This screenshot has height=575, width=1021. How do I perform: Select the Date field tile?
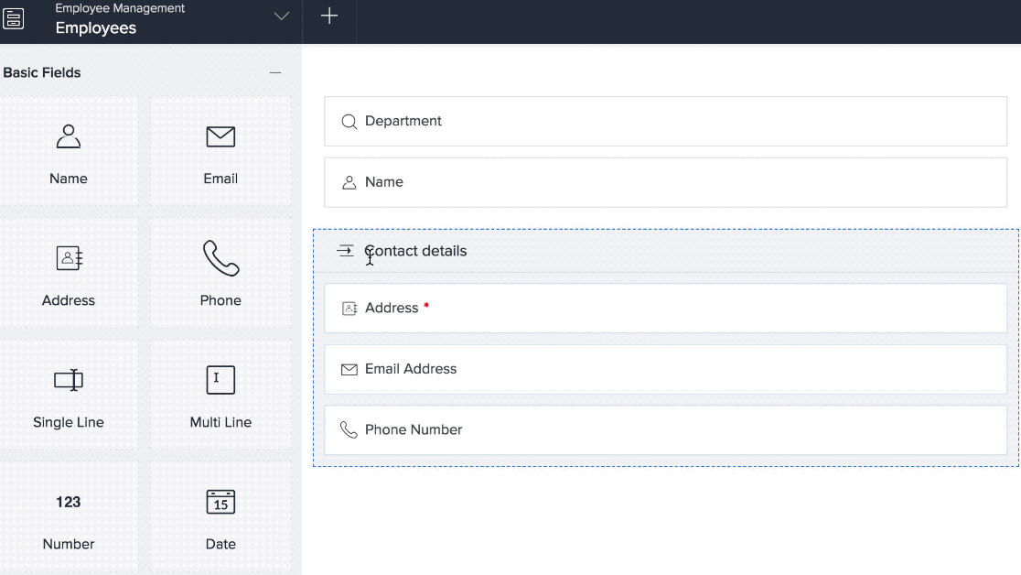pos(220,517)
